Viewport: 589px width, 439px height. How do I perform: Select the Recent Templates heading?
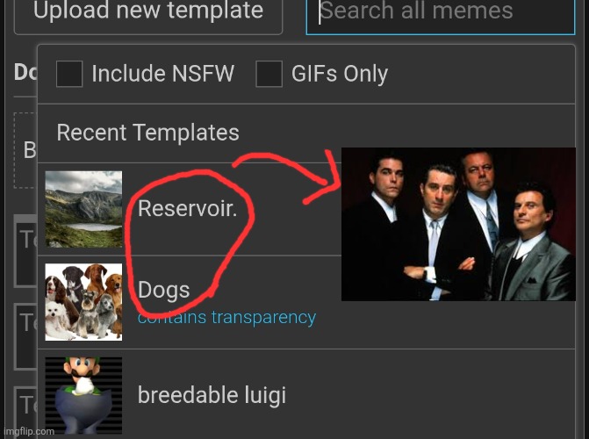point(147,133)
